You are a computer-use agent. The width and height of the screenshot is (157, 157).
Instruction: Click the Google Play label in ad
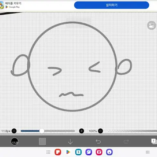(x=14, y=7)
